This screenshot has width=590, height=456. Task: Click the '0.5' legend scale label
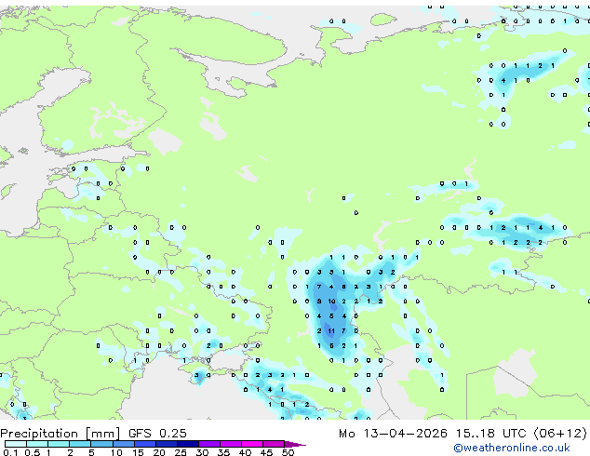click(x=32, y=452)
